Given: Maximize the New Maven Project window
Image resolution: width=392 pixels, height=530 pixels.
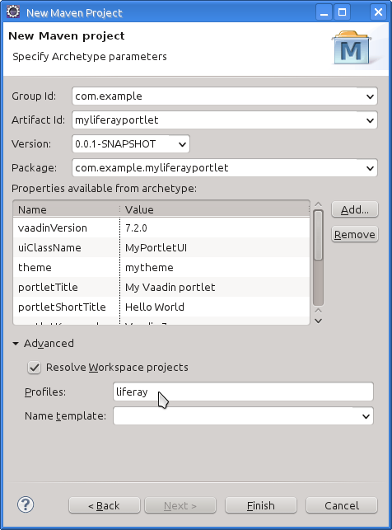Looking at the screenshot, I should (x=343, y=12).
